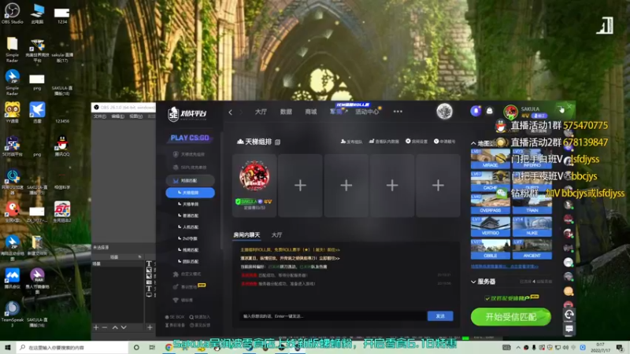Toggle the CACHE map tile
This screenshot has width=630, height=354.
point(490,181)
